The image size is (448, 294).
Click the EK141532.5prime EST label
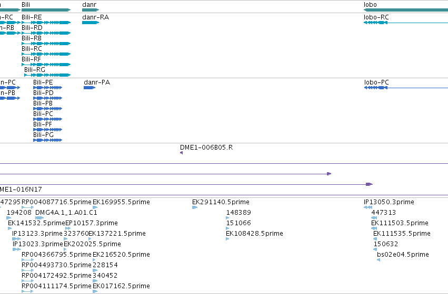pyautogui.click(x=36, y=223)
